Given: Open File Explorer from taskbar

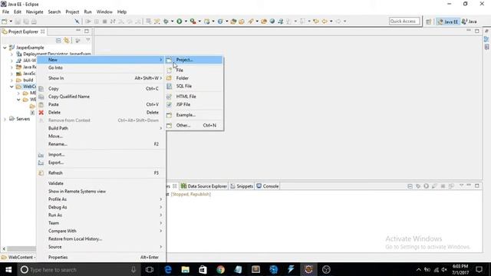Looking at the screenshot, I should [186, 269].
